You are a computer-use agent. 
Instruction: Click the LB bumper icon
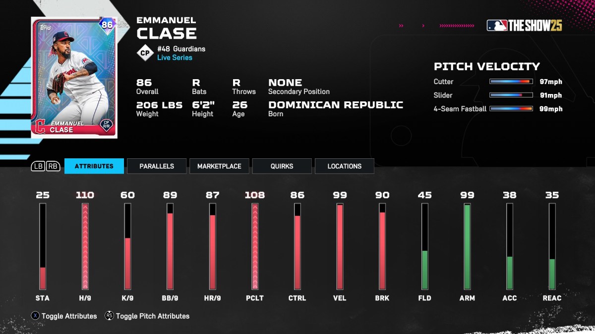pos(38,166)
